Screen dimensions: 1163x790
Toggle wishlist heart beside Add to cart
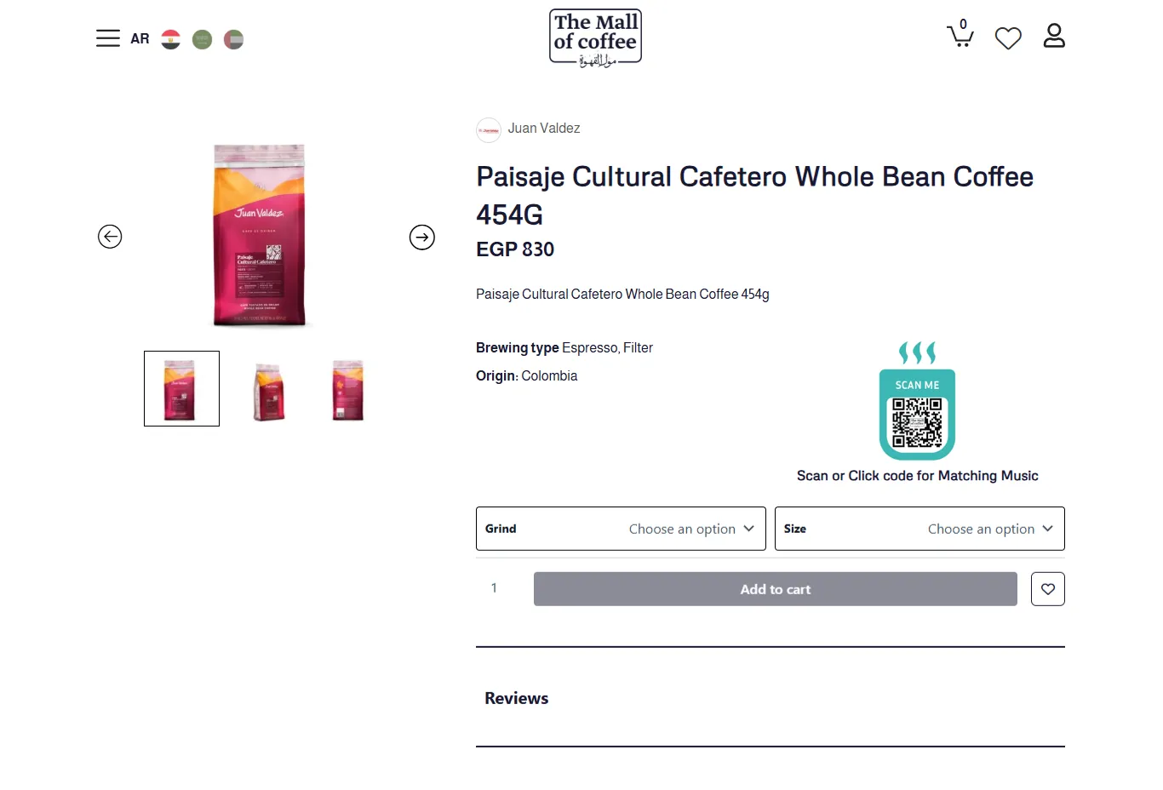click(x=1048, y=589)
